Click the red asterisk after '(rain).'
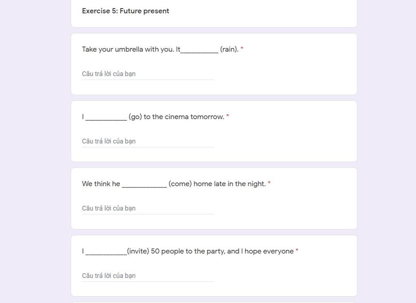The image size is (416, 303). coord(242,48)
